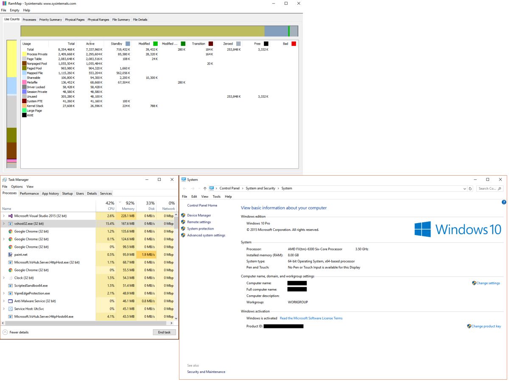Sort processes by the Memory column header

tap(126, 206)
